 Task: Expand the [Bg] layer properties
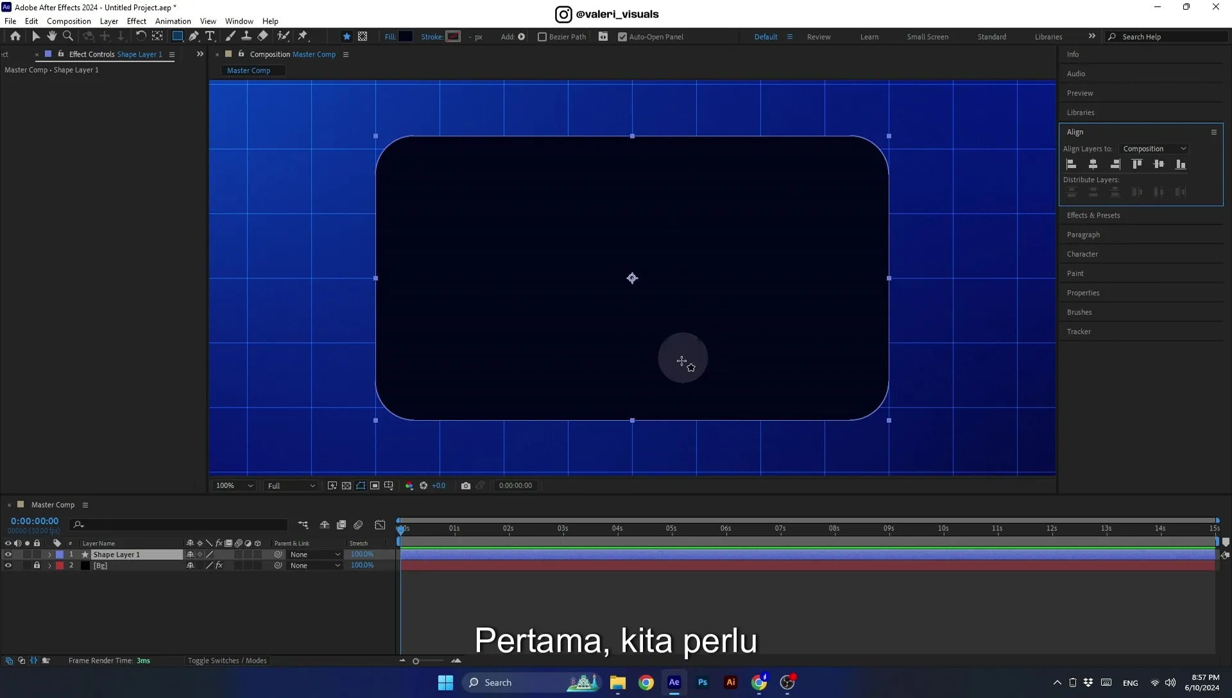coord(49,566)
